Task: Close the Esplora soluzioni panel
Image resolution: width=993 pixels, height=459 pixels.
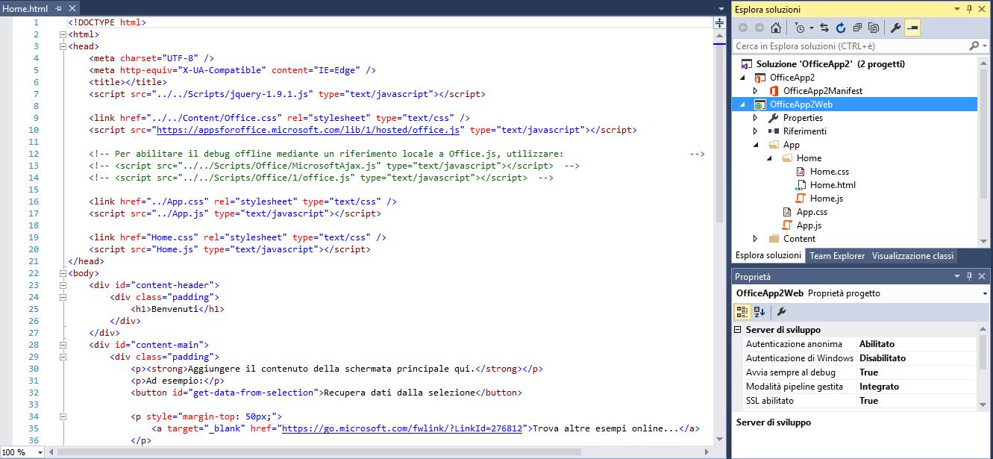Action: point(983,9)
